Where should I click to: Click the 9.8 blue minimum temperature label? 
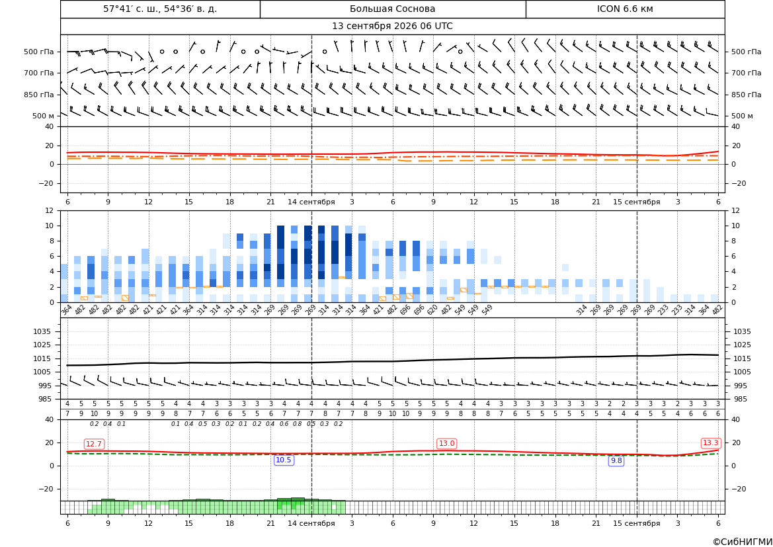click(616, 460)
